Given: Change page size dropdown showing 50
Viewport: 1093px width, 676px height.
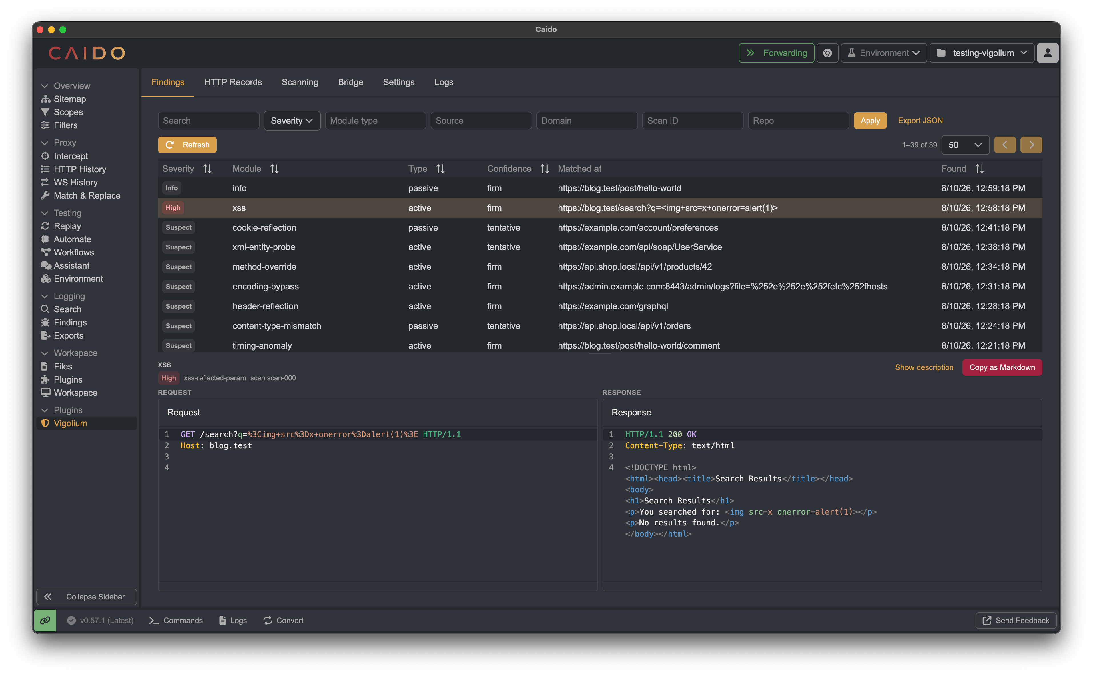Looking at the screenshot, I should [x=965, y=145].
